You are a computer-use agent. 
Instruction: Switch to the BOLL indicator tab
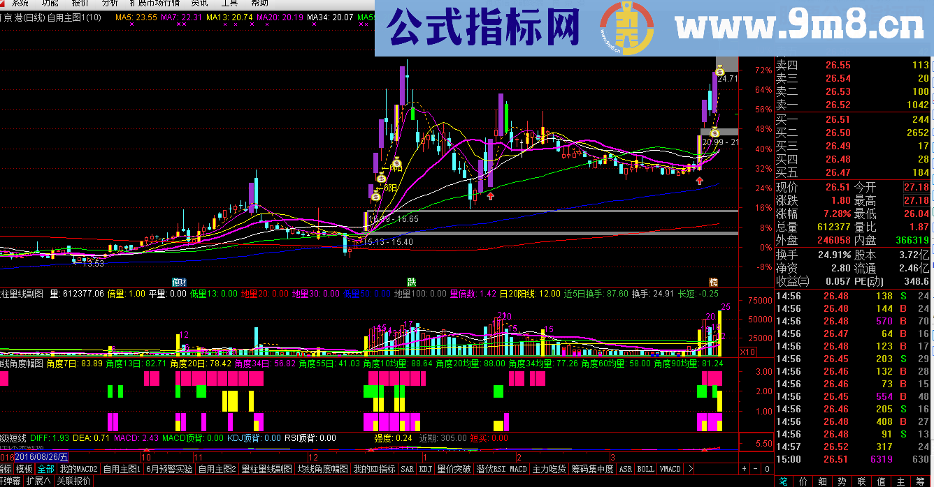point(646,470)
